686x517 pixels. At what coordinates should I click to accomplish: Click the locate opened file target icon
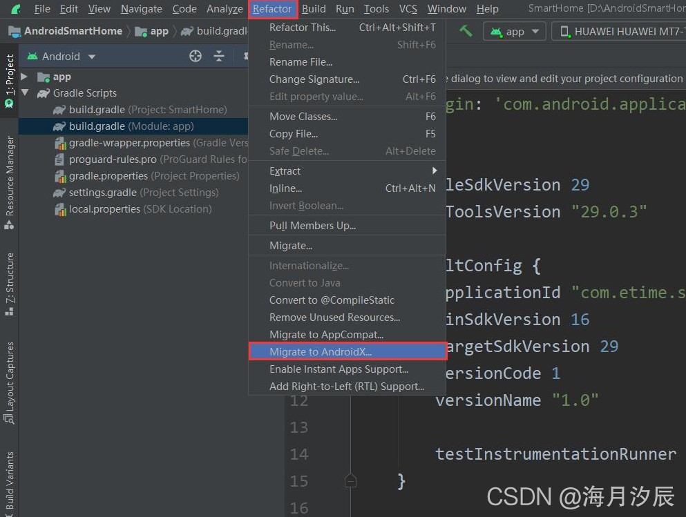point(195,56)
